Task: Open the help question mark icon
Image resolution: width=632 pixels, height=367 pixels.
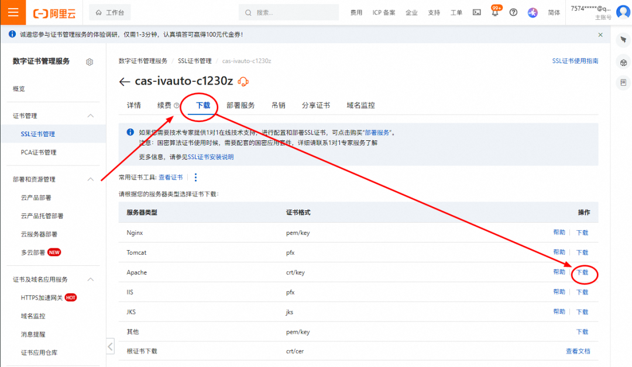Action: click(x=513, y=12)
